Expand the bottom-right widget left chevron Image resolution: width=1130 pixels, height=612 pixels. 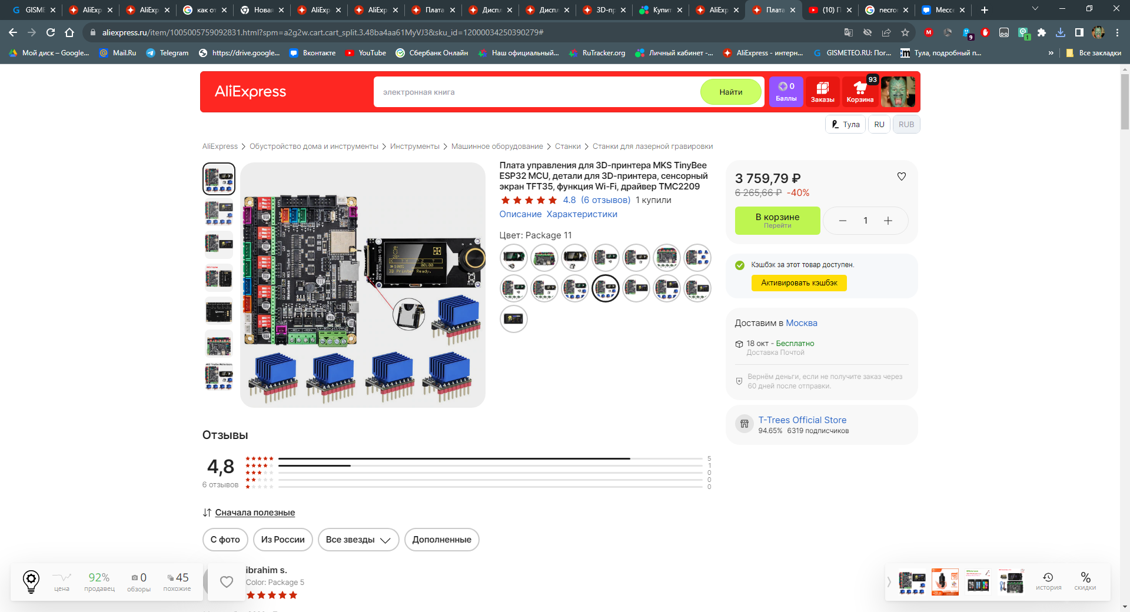click(889, 582)
